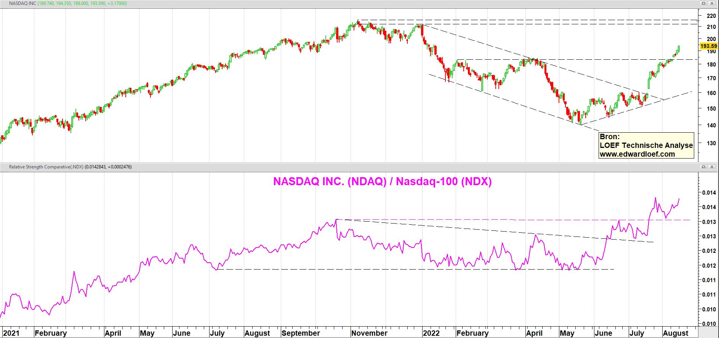Click the 150 price axis label
719x338 pixels.
click(x=711, y=108)
